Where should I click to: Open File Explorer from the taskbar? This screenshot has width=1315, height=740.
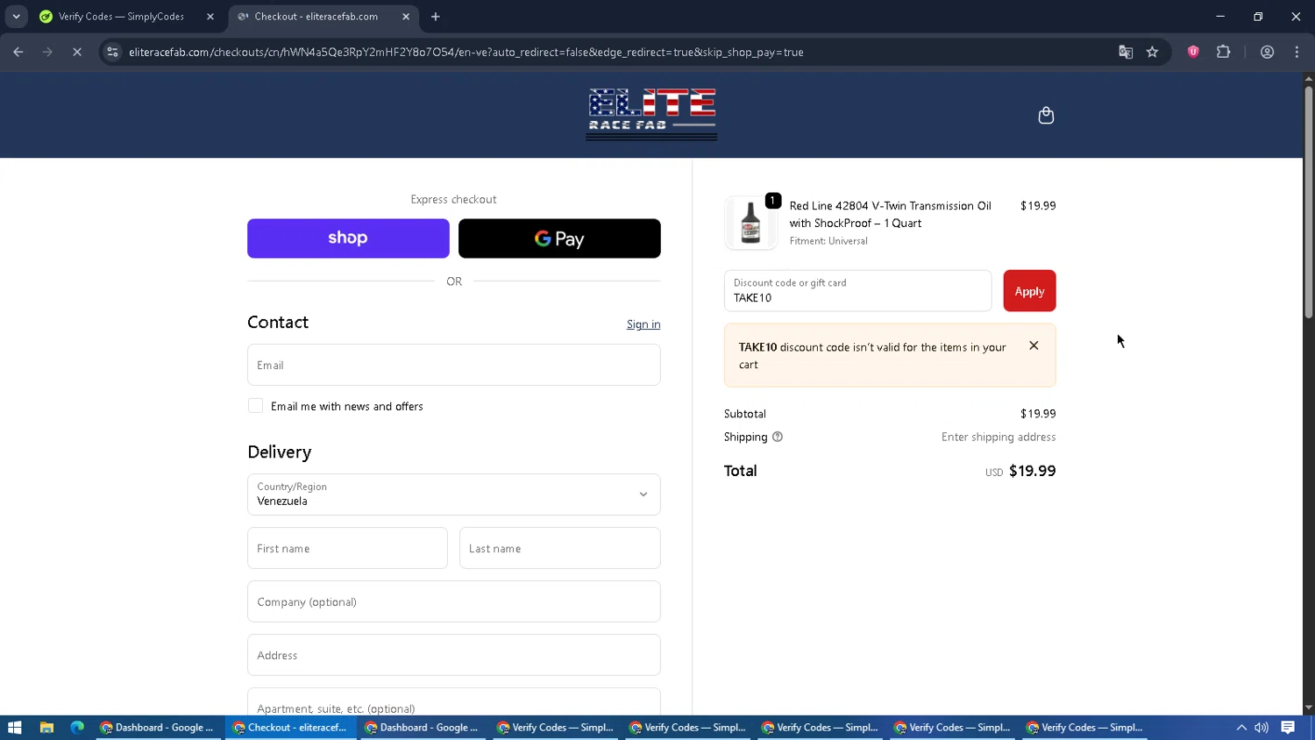46,728
